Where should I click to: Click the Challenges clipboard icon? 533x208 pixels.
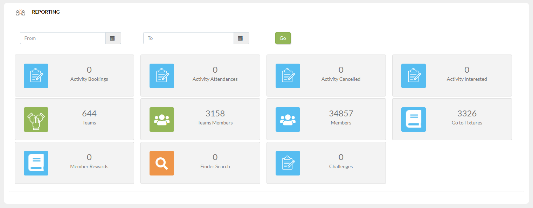288,163
